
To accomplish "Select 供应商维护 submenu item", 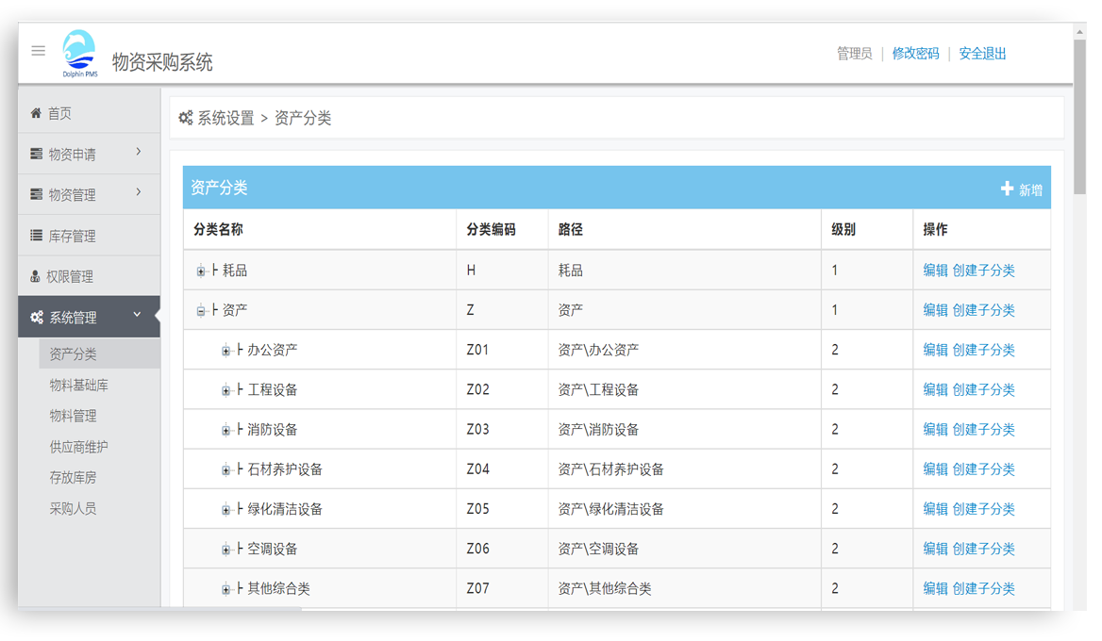I will point(79,447).
